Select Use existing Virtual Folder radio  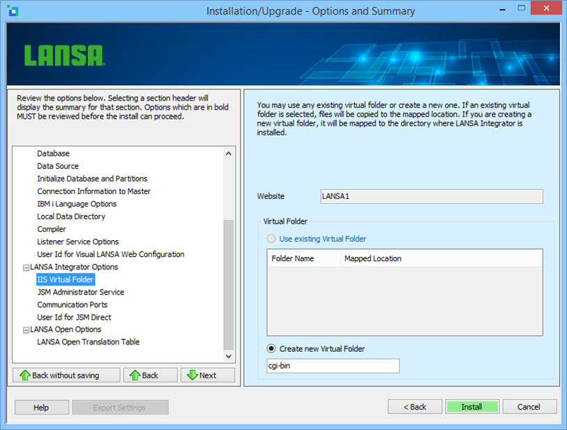(271, 239)
